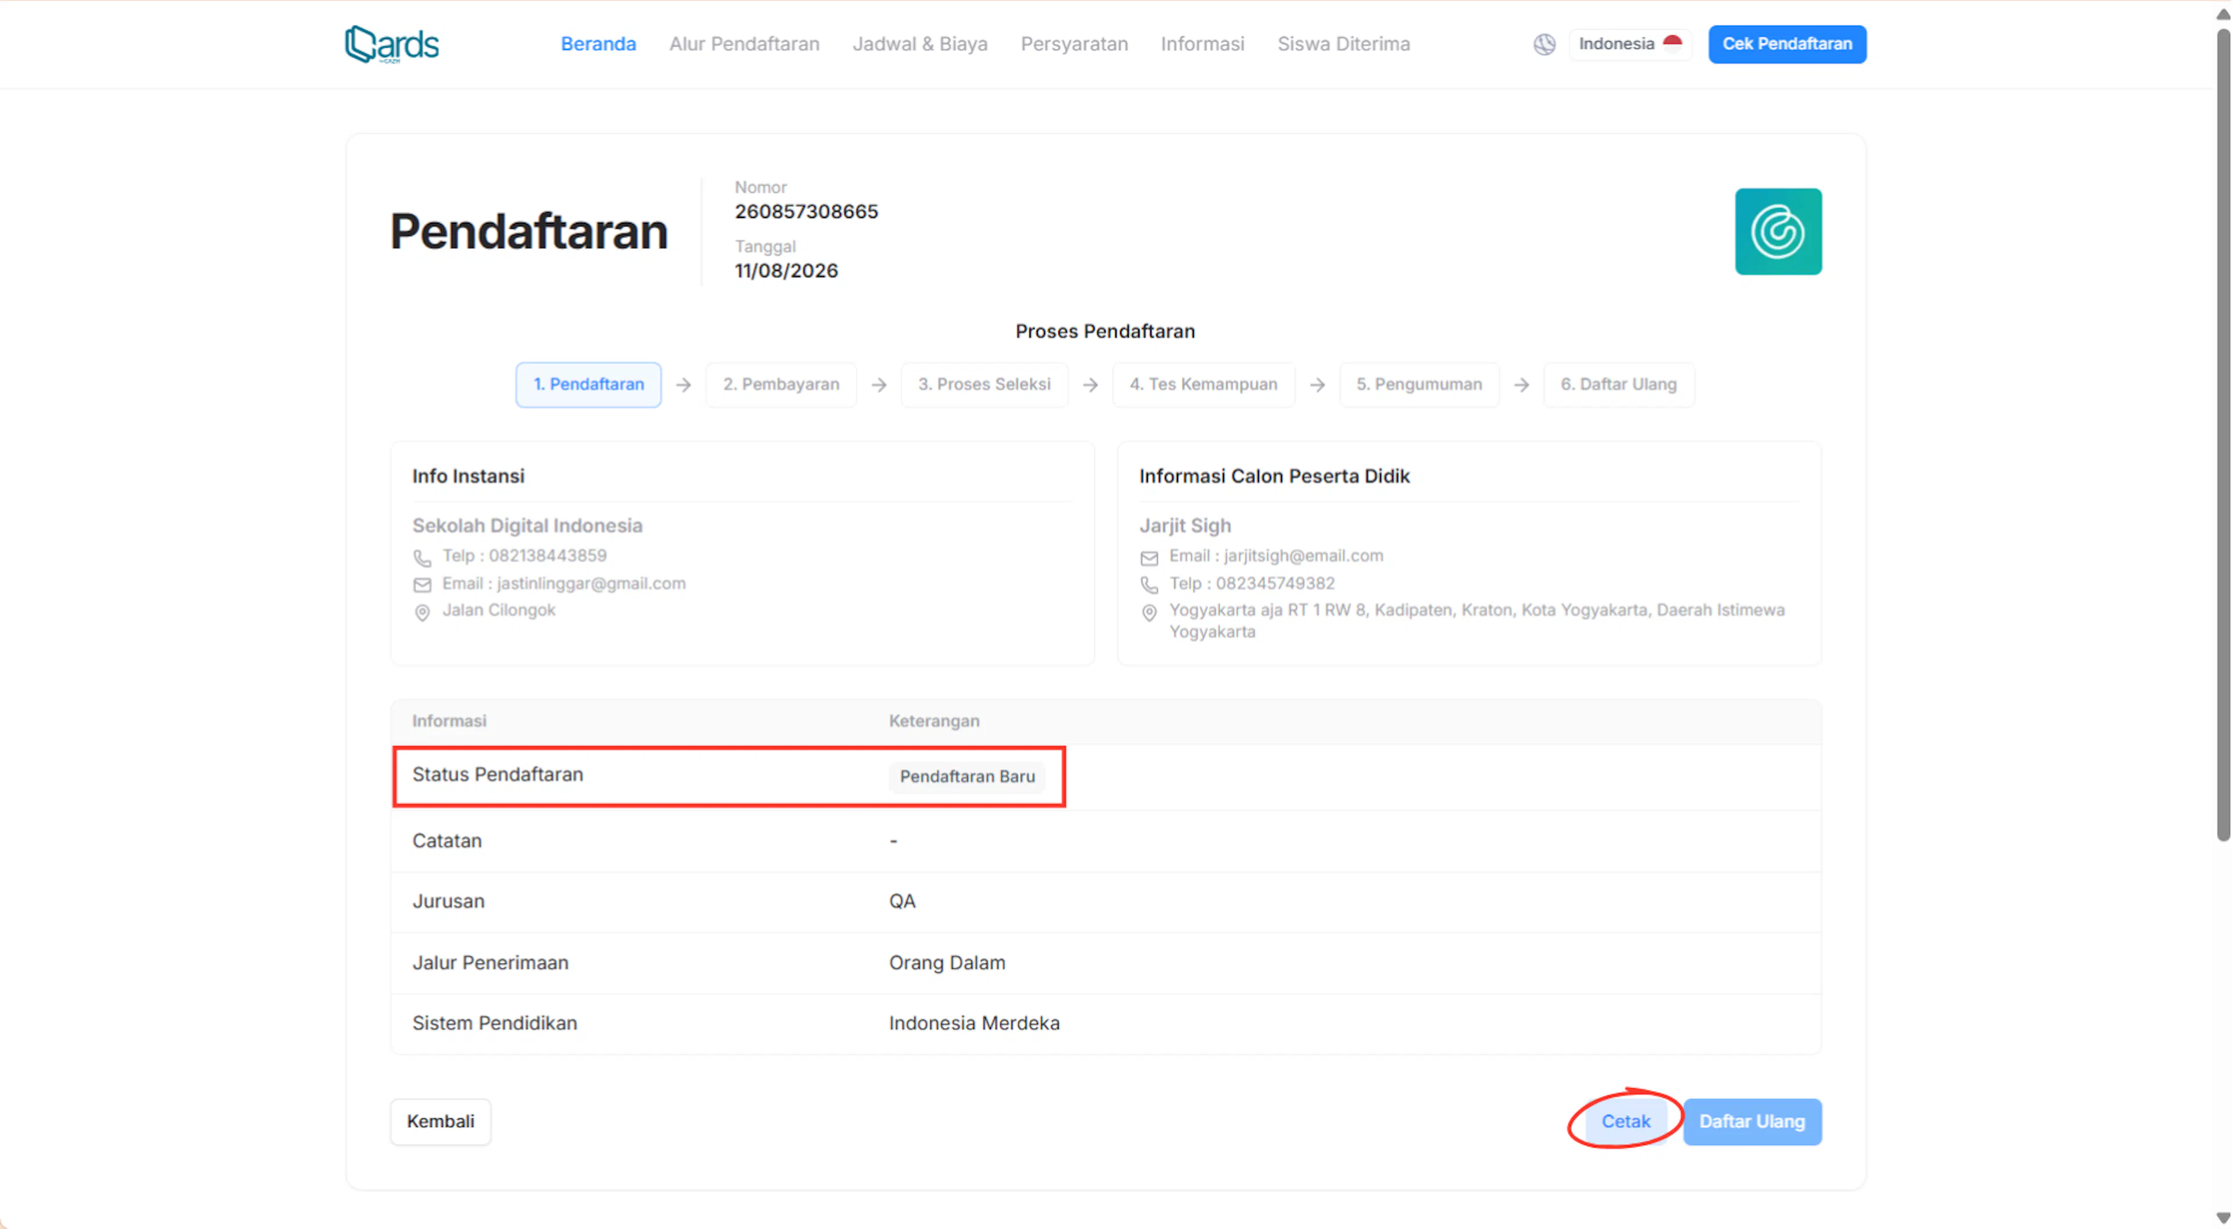This screenshot has width=2233, height=1229.
Task: Click the envelope icon beside jarjitsigh@email.com
Action: (1148, 558)
